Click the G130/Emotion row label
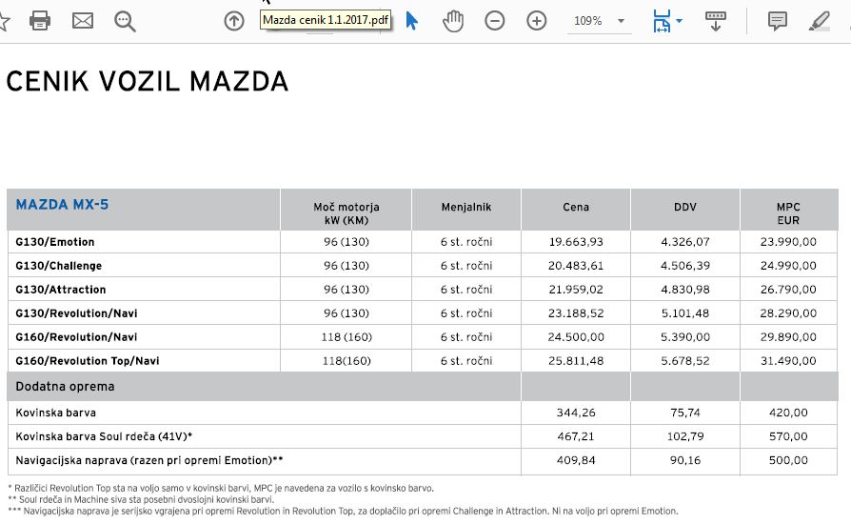The width and height of the screenshot is (851, 524). 55,242
